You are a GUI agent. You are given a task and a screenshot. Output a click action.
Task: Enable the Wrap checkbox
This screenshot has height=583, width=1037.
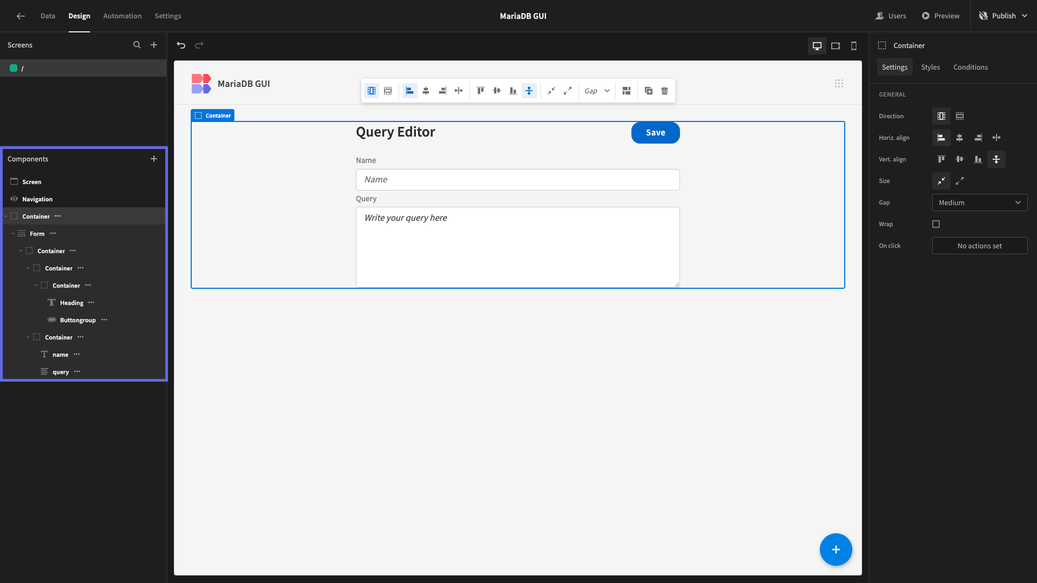tap(936, 224)
